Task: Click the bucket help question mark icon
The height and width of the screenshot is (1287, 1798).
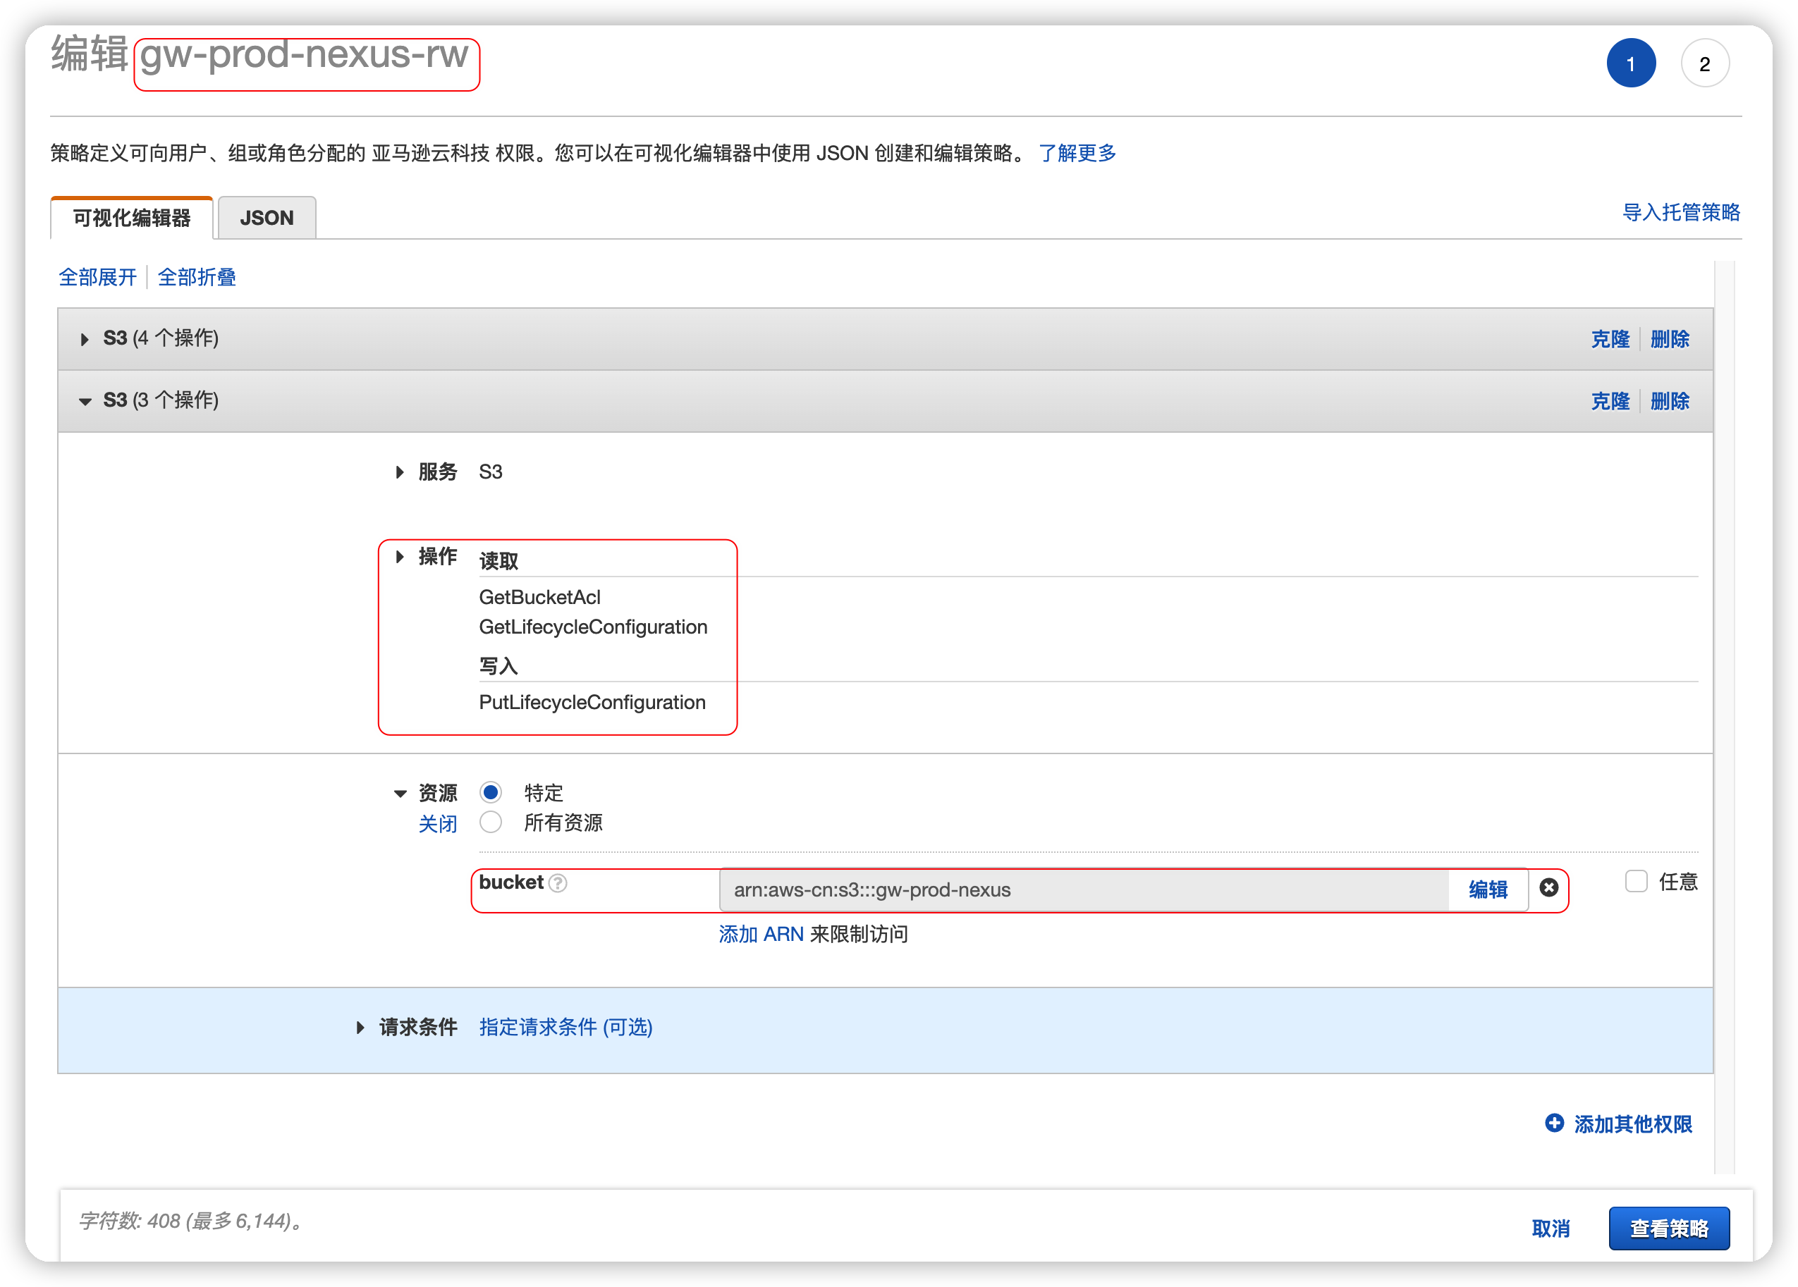Action: (558, 883)
